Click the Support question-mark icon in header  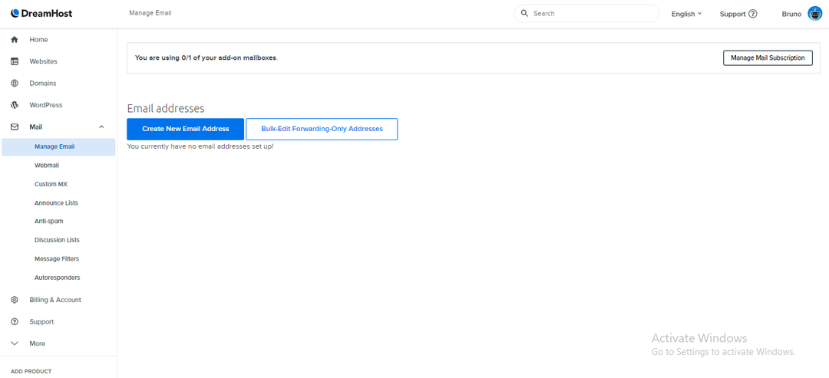[x=753, y=14]
